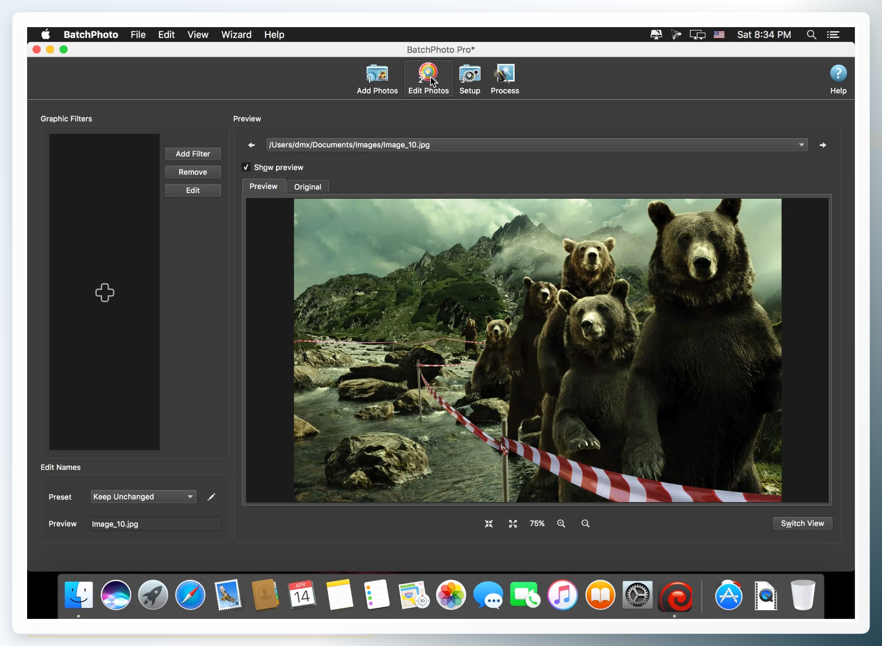Switch to the Original tab
Image resolution: width=882 pixels, height=646 pixels.
tap(307, 187)
